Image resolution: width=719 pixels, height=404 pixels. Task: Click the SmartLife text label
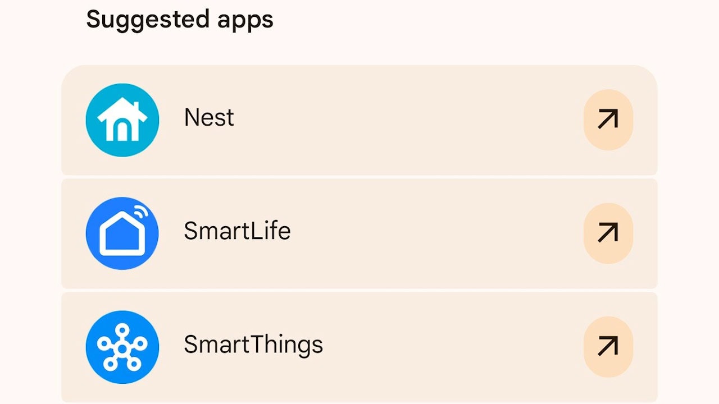[x=237, y=231]
